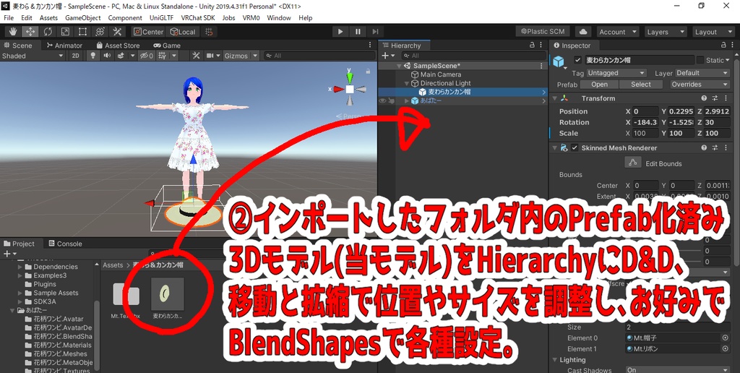Toggle eye visibility for あばたー object
740x373 pixels.
click(x=383, y=100)
